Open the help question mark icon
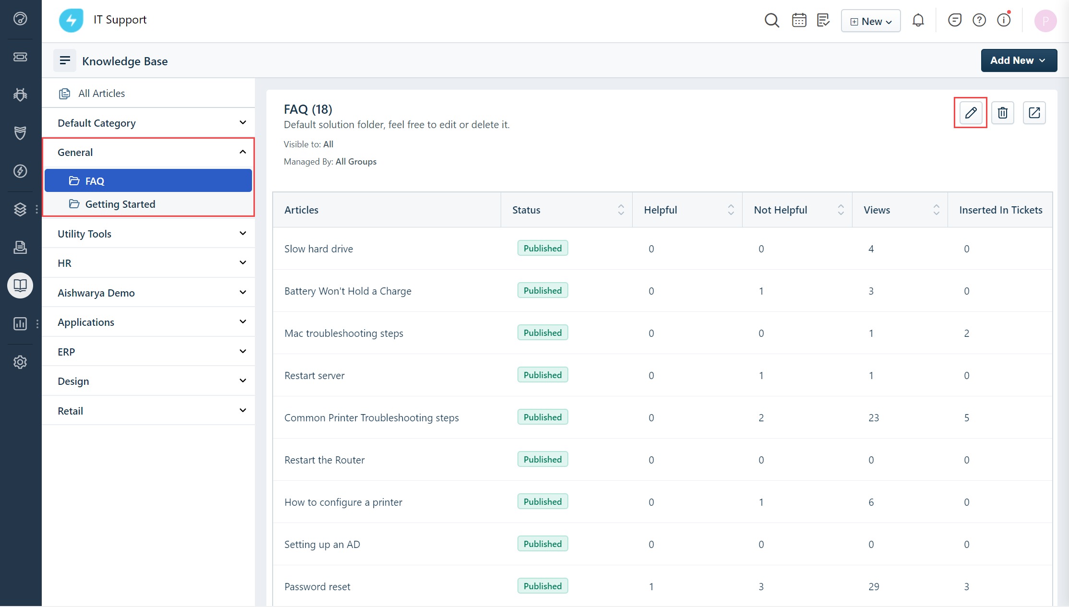Image resolution: width=1069 pixels, height=607 pixels. click(979, 20)
